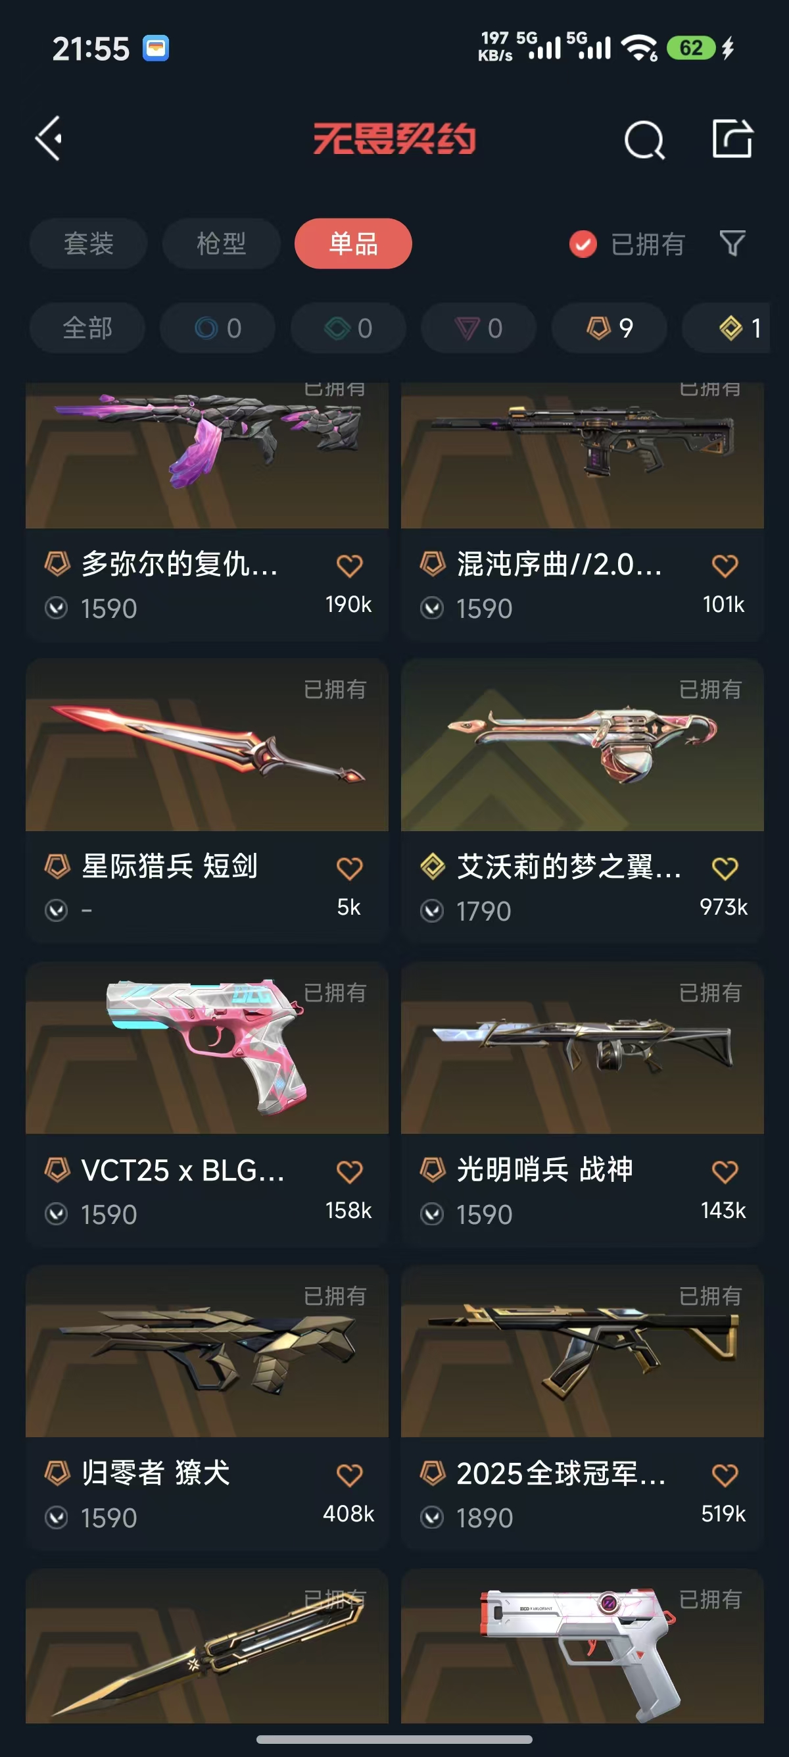
Task: Select the 单品 tab
Action: (353, 243)
